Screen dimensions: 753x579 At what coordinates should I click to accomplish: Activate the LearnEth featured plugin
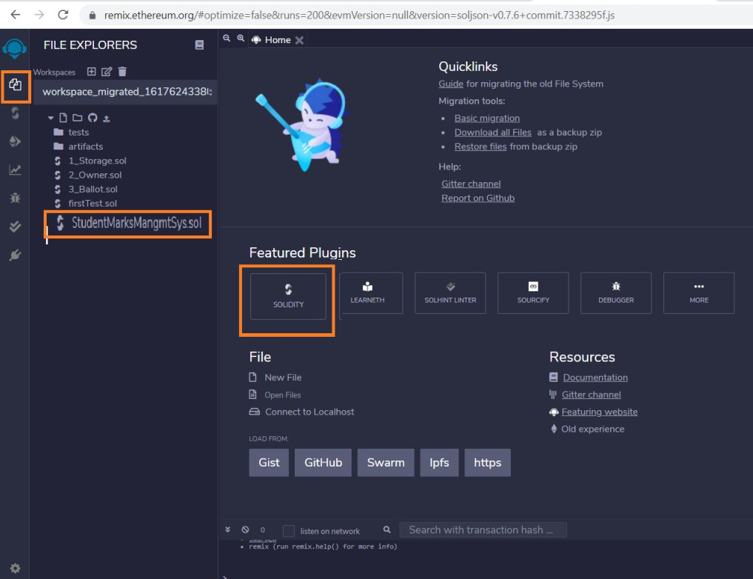371,293
